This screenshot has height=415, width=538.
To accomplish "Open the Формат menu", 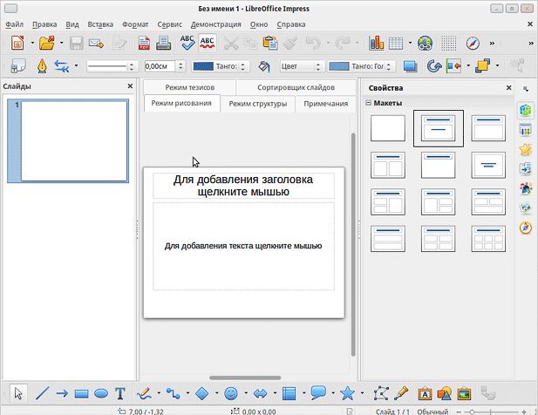I will tap(135, 24).
